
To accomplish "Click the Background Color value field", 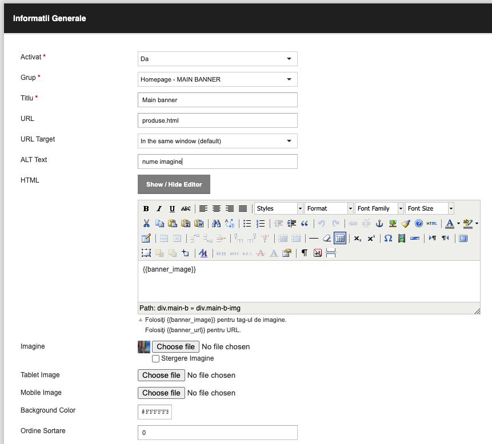I will (x=155, y=411).
